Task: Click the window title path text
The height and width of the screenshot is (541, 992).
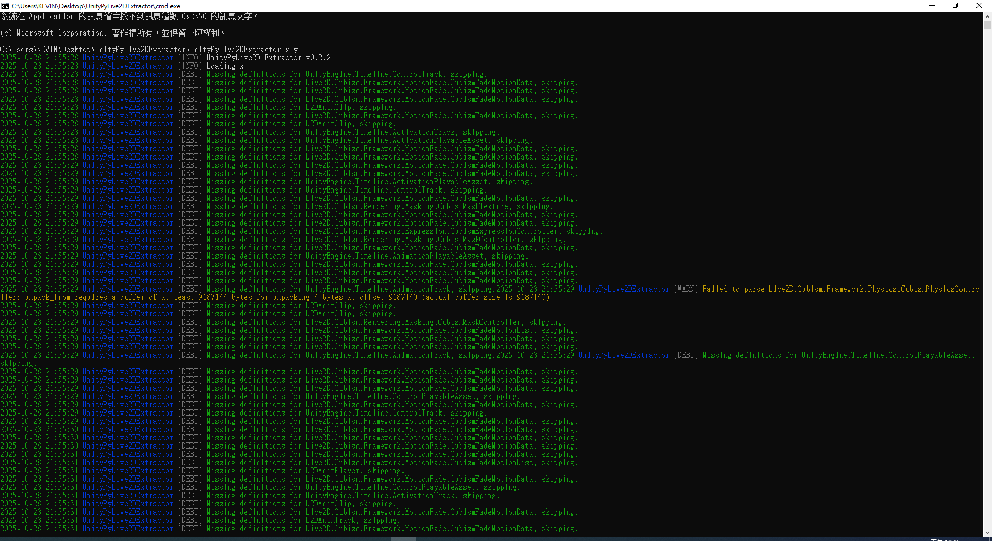Action: [x=96, y=6]
